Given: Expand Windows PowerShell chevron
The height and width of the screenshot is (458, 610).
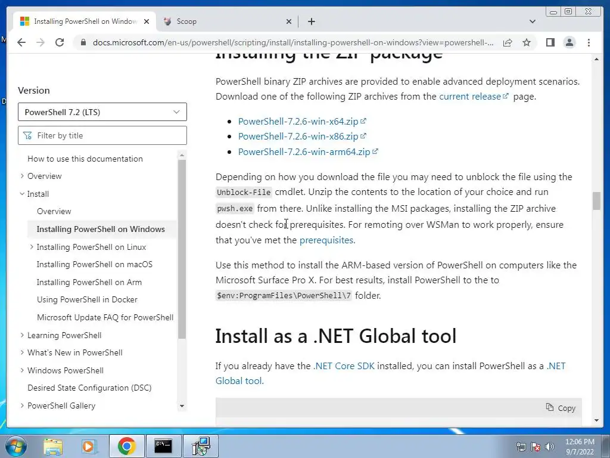Looking at the screenshot, I should click(x=22, y=370).
